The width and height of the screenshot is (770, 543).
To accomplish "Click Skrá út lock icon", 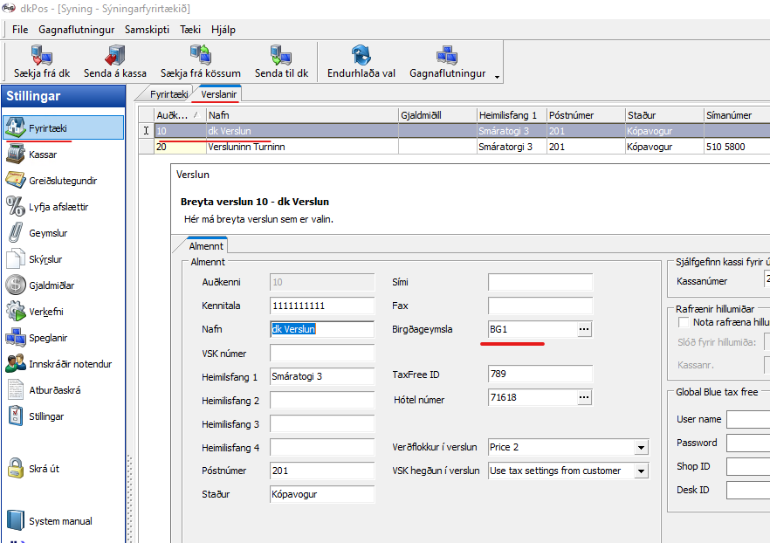I will pyautogui.click(x=16, y=469).
